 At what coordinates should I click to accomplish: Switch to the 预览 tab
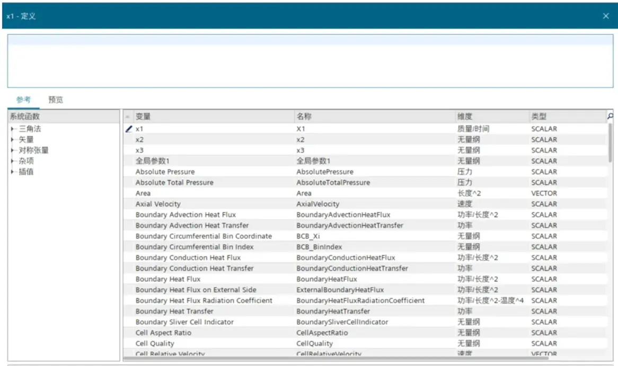(56, 100)
